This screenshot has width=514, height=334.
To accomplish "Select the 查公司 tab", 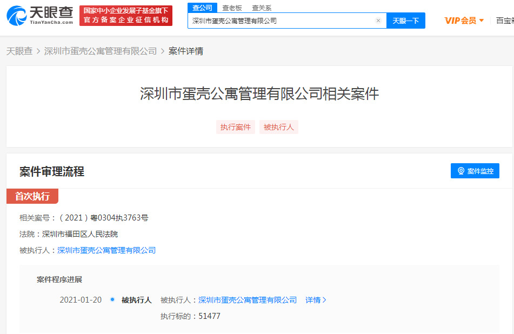I will [202, 8].
